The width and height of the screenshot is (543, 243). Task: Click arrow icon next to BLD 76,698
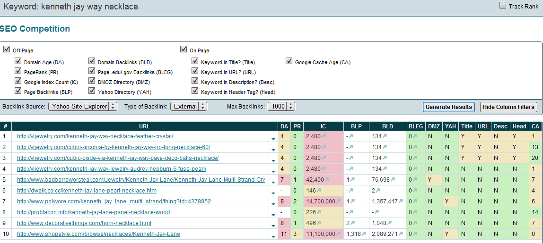tap(393, 180)
